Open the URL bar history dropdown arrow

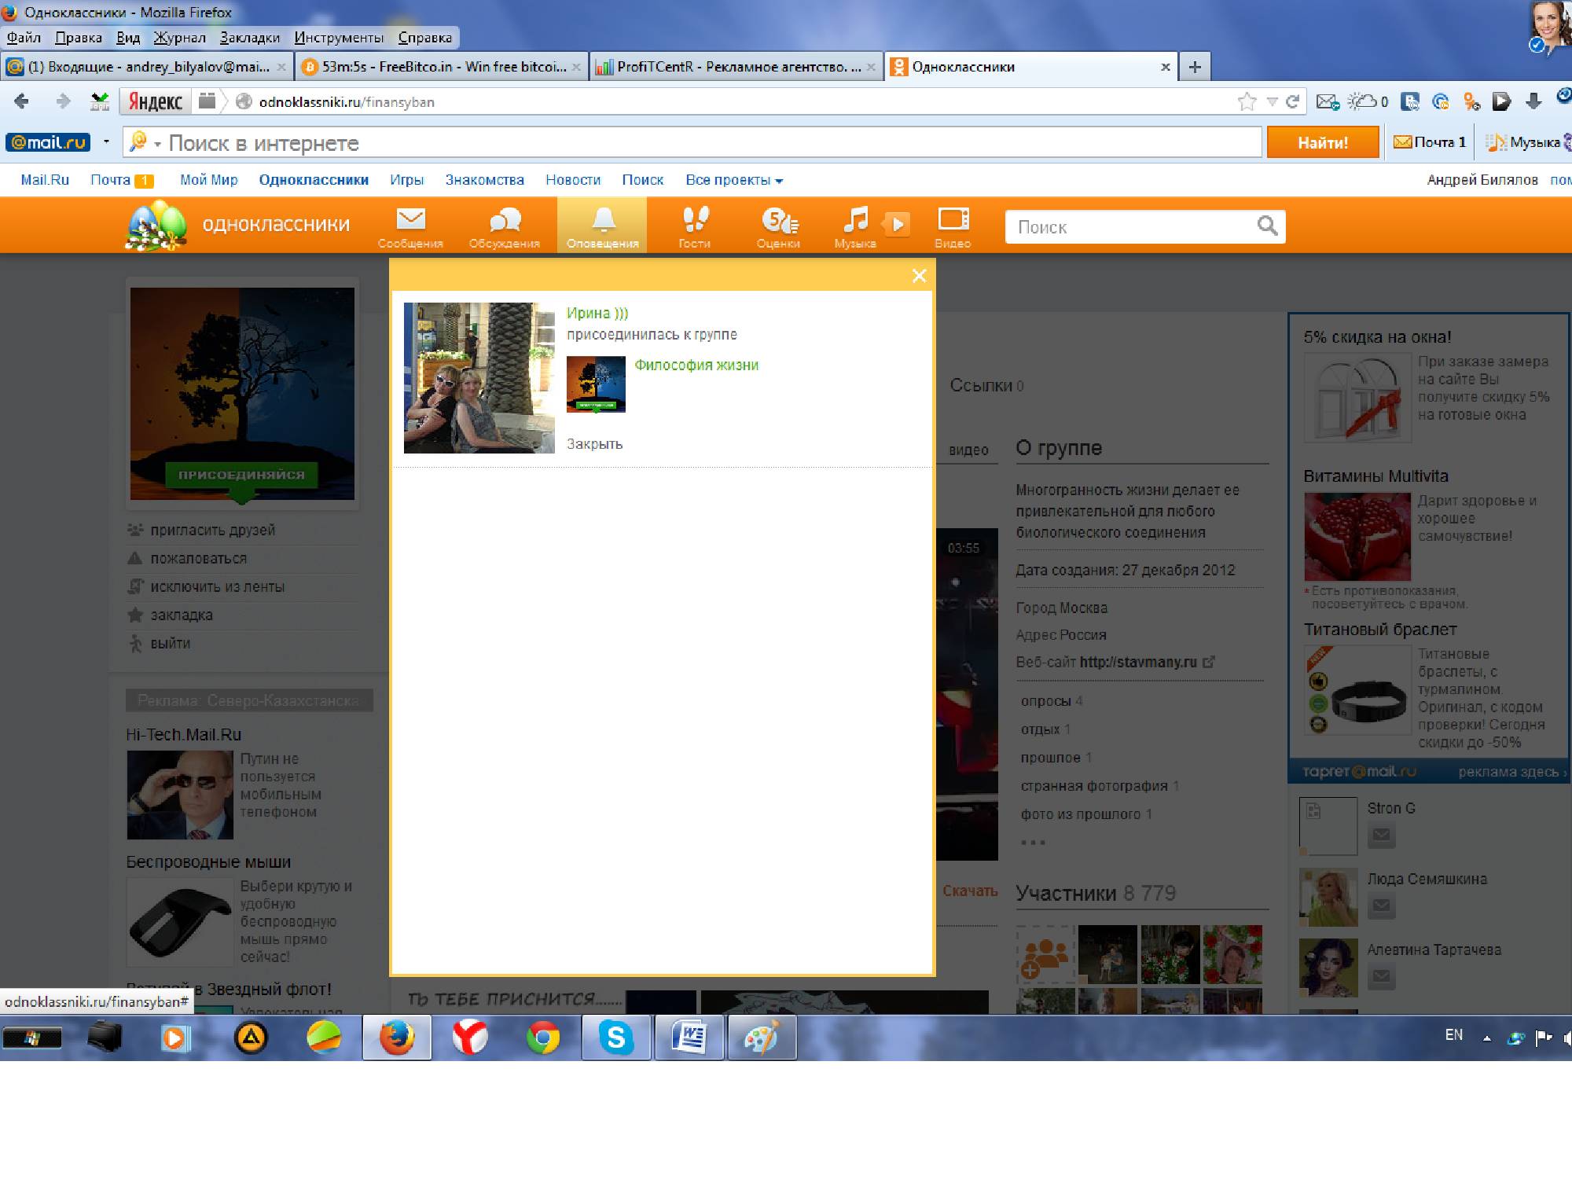[1272, 101]
